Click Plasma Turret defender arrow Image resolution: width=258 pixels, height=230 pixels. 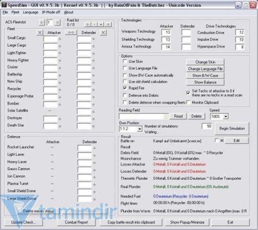tap(94, 185)
